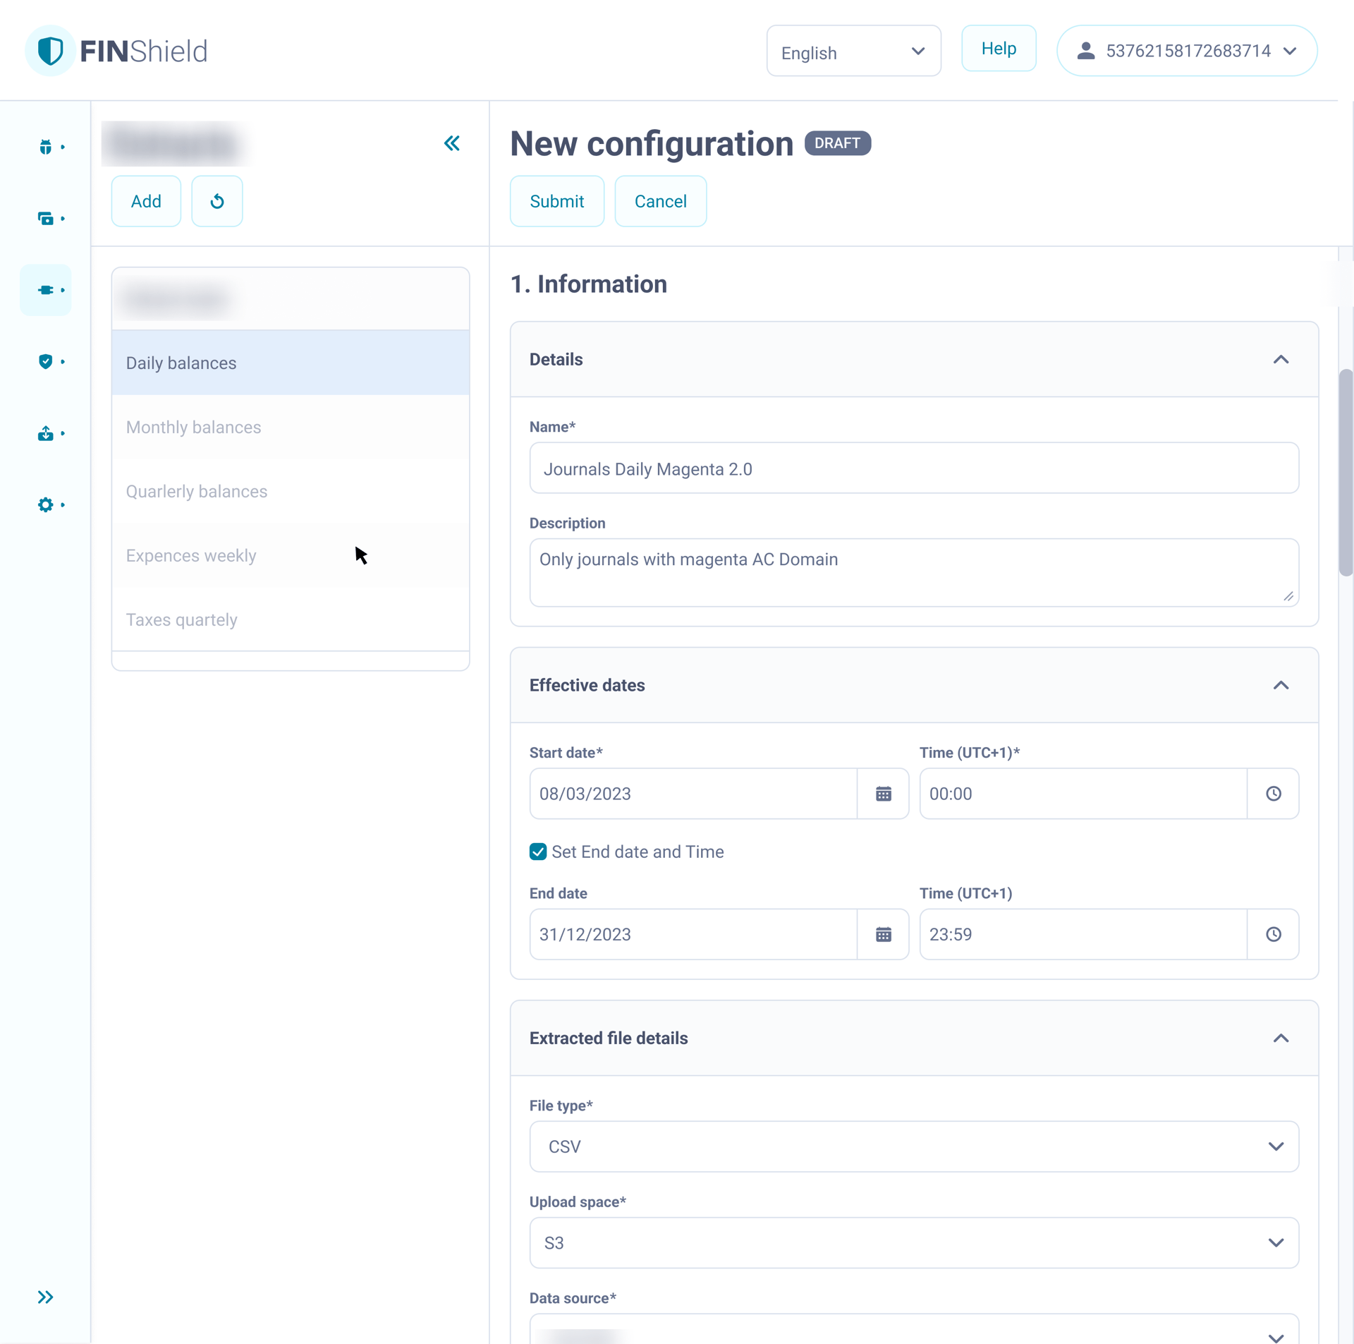Screen dimensions: 1354x1344
Task: Expand the sidebar with double-arrow icon
Action: point(46,1297)
